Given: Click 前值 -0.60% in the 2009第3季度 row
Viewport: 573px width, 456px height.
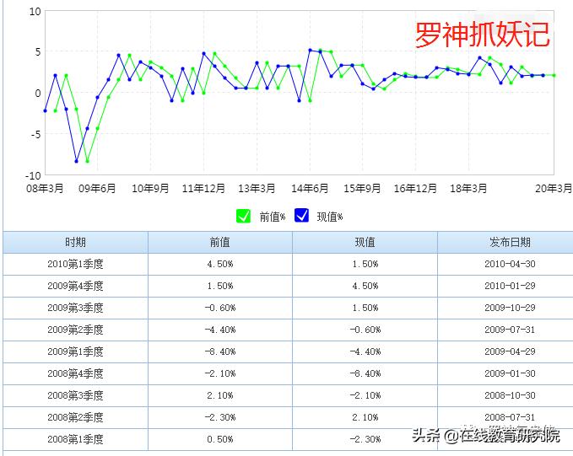Looking at the screenshot, I should pos(220,308).
